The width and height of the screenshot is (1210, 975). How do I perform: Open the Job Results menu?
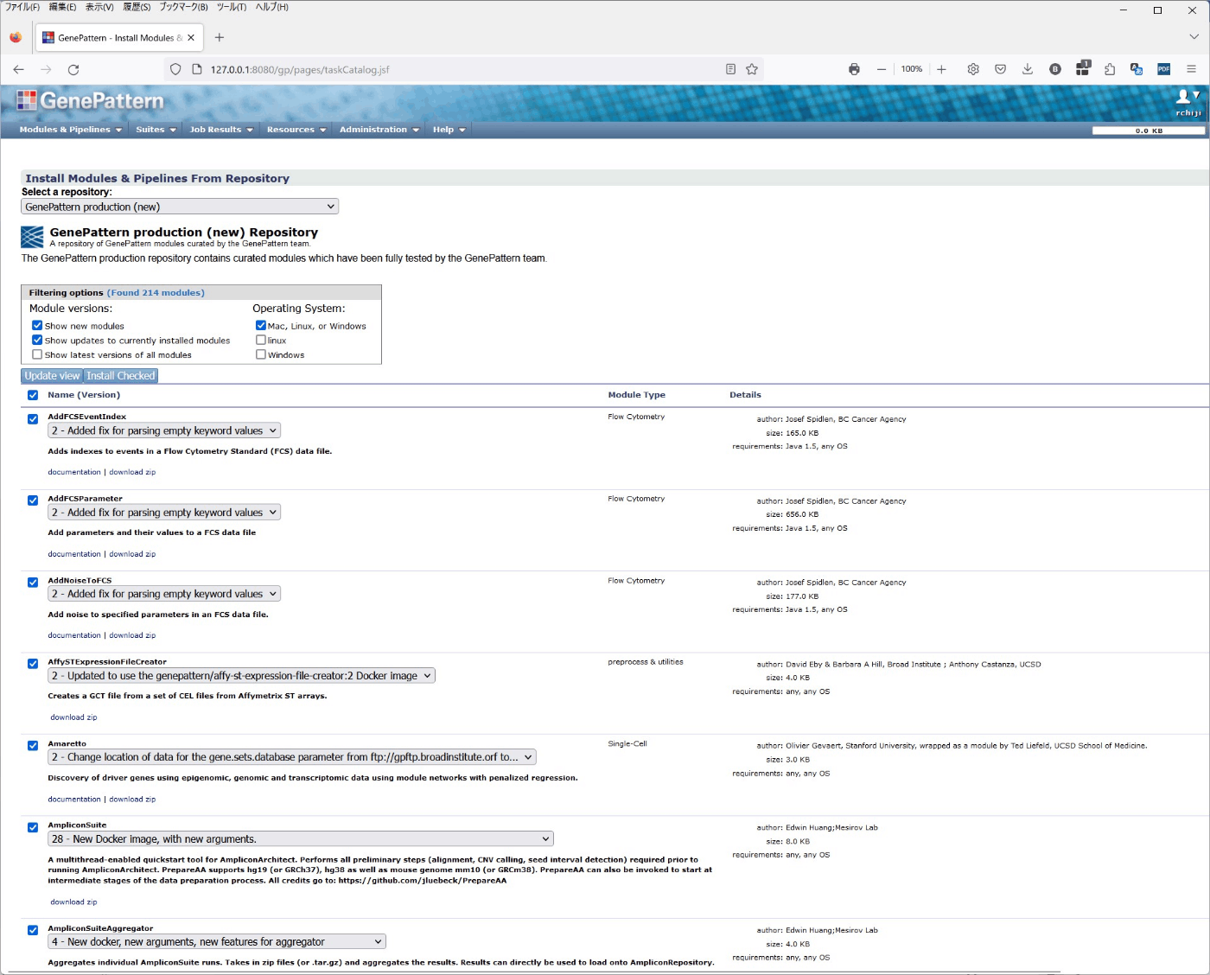(x=221, y=130)
